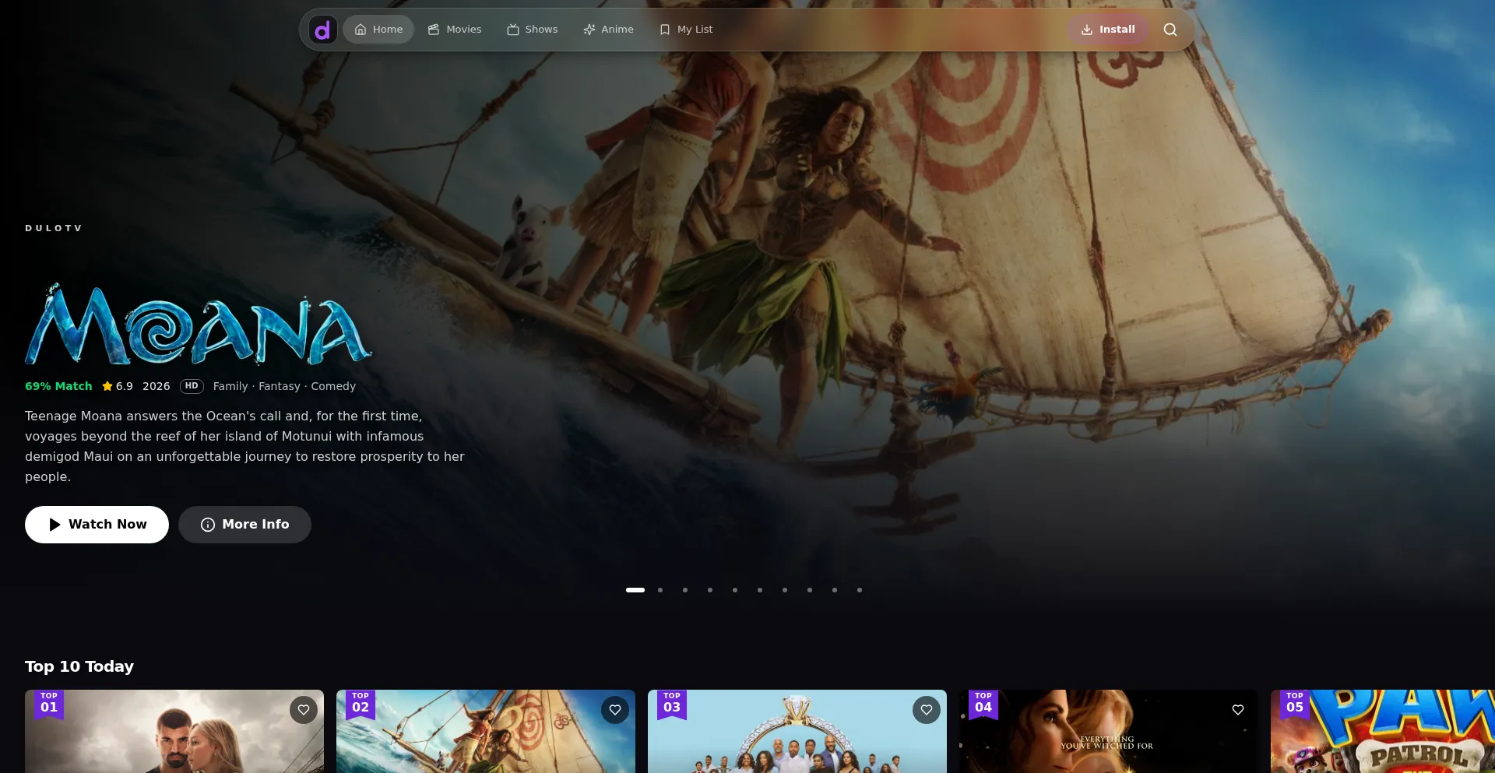Viewport: 1495px width, 773px height.
Task: Add Top 01 title to favorites
Action: (304, 710)
